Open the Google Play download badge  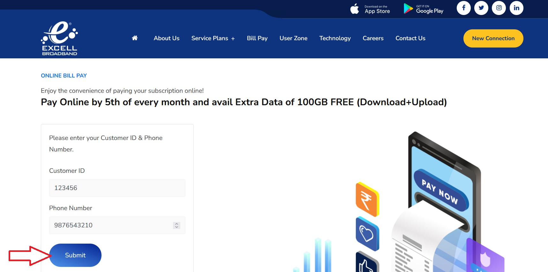click(x=424, y=9)
